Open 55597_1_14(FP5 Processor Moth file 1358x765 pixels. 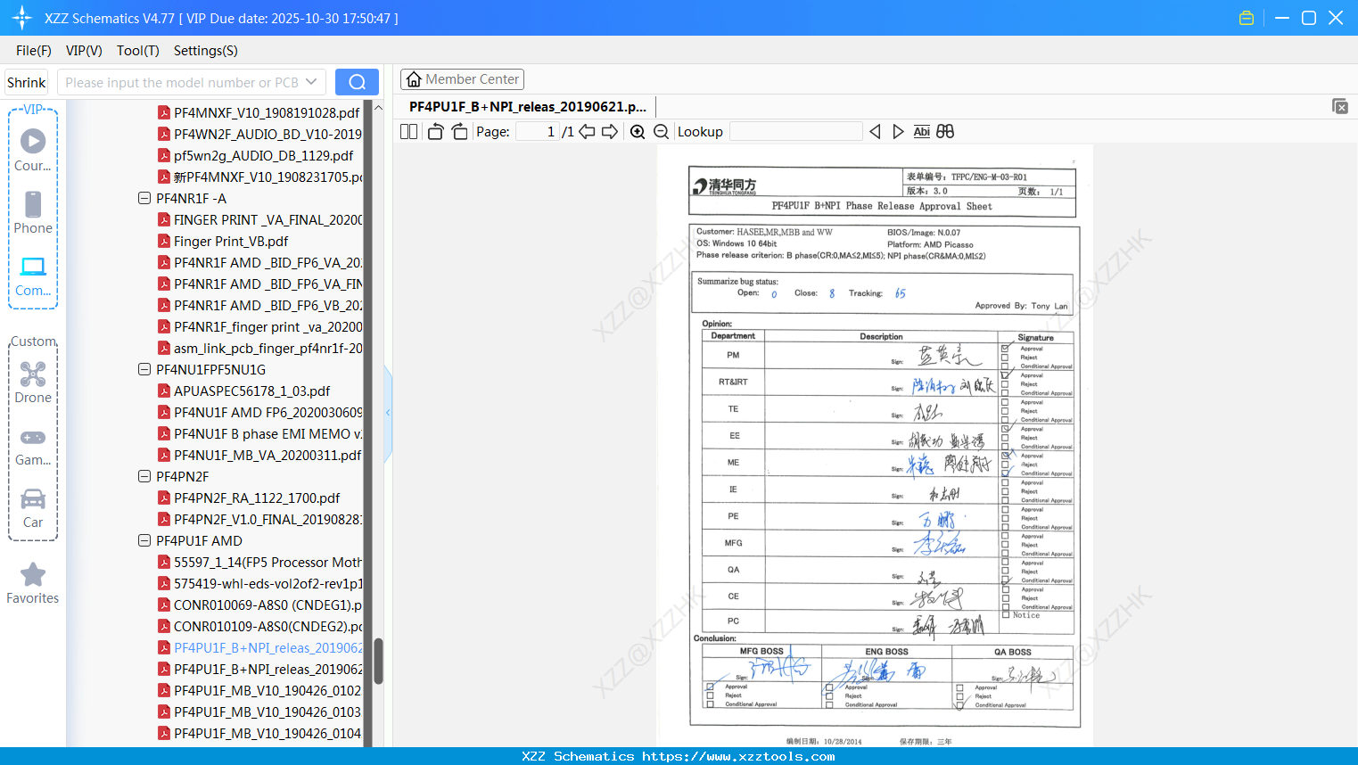point(259,562)
